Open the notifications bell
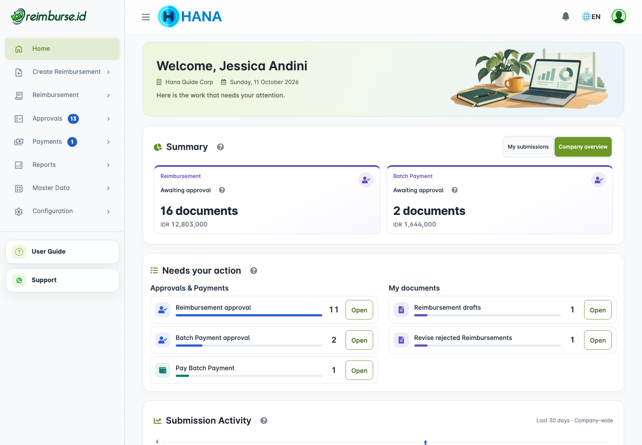 [x=566, y=16]
